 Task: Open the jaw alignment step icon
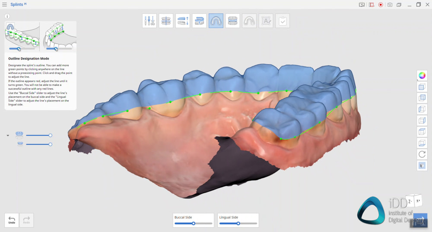tap(166, 21)
